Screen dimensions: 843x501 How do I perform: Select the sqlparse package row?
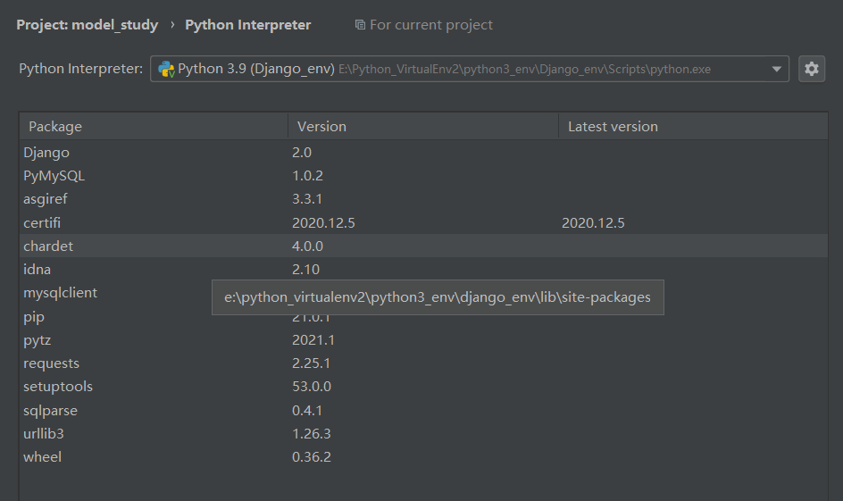(423, 410)
